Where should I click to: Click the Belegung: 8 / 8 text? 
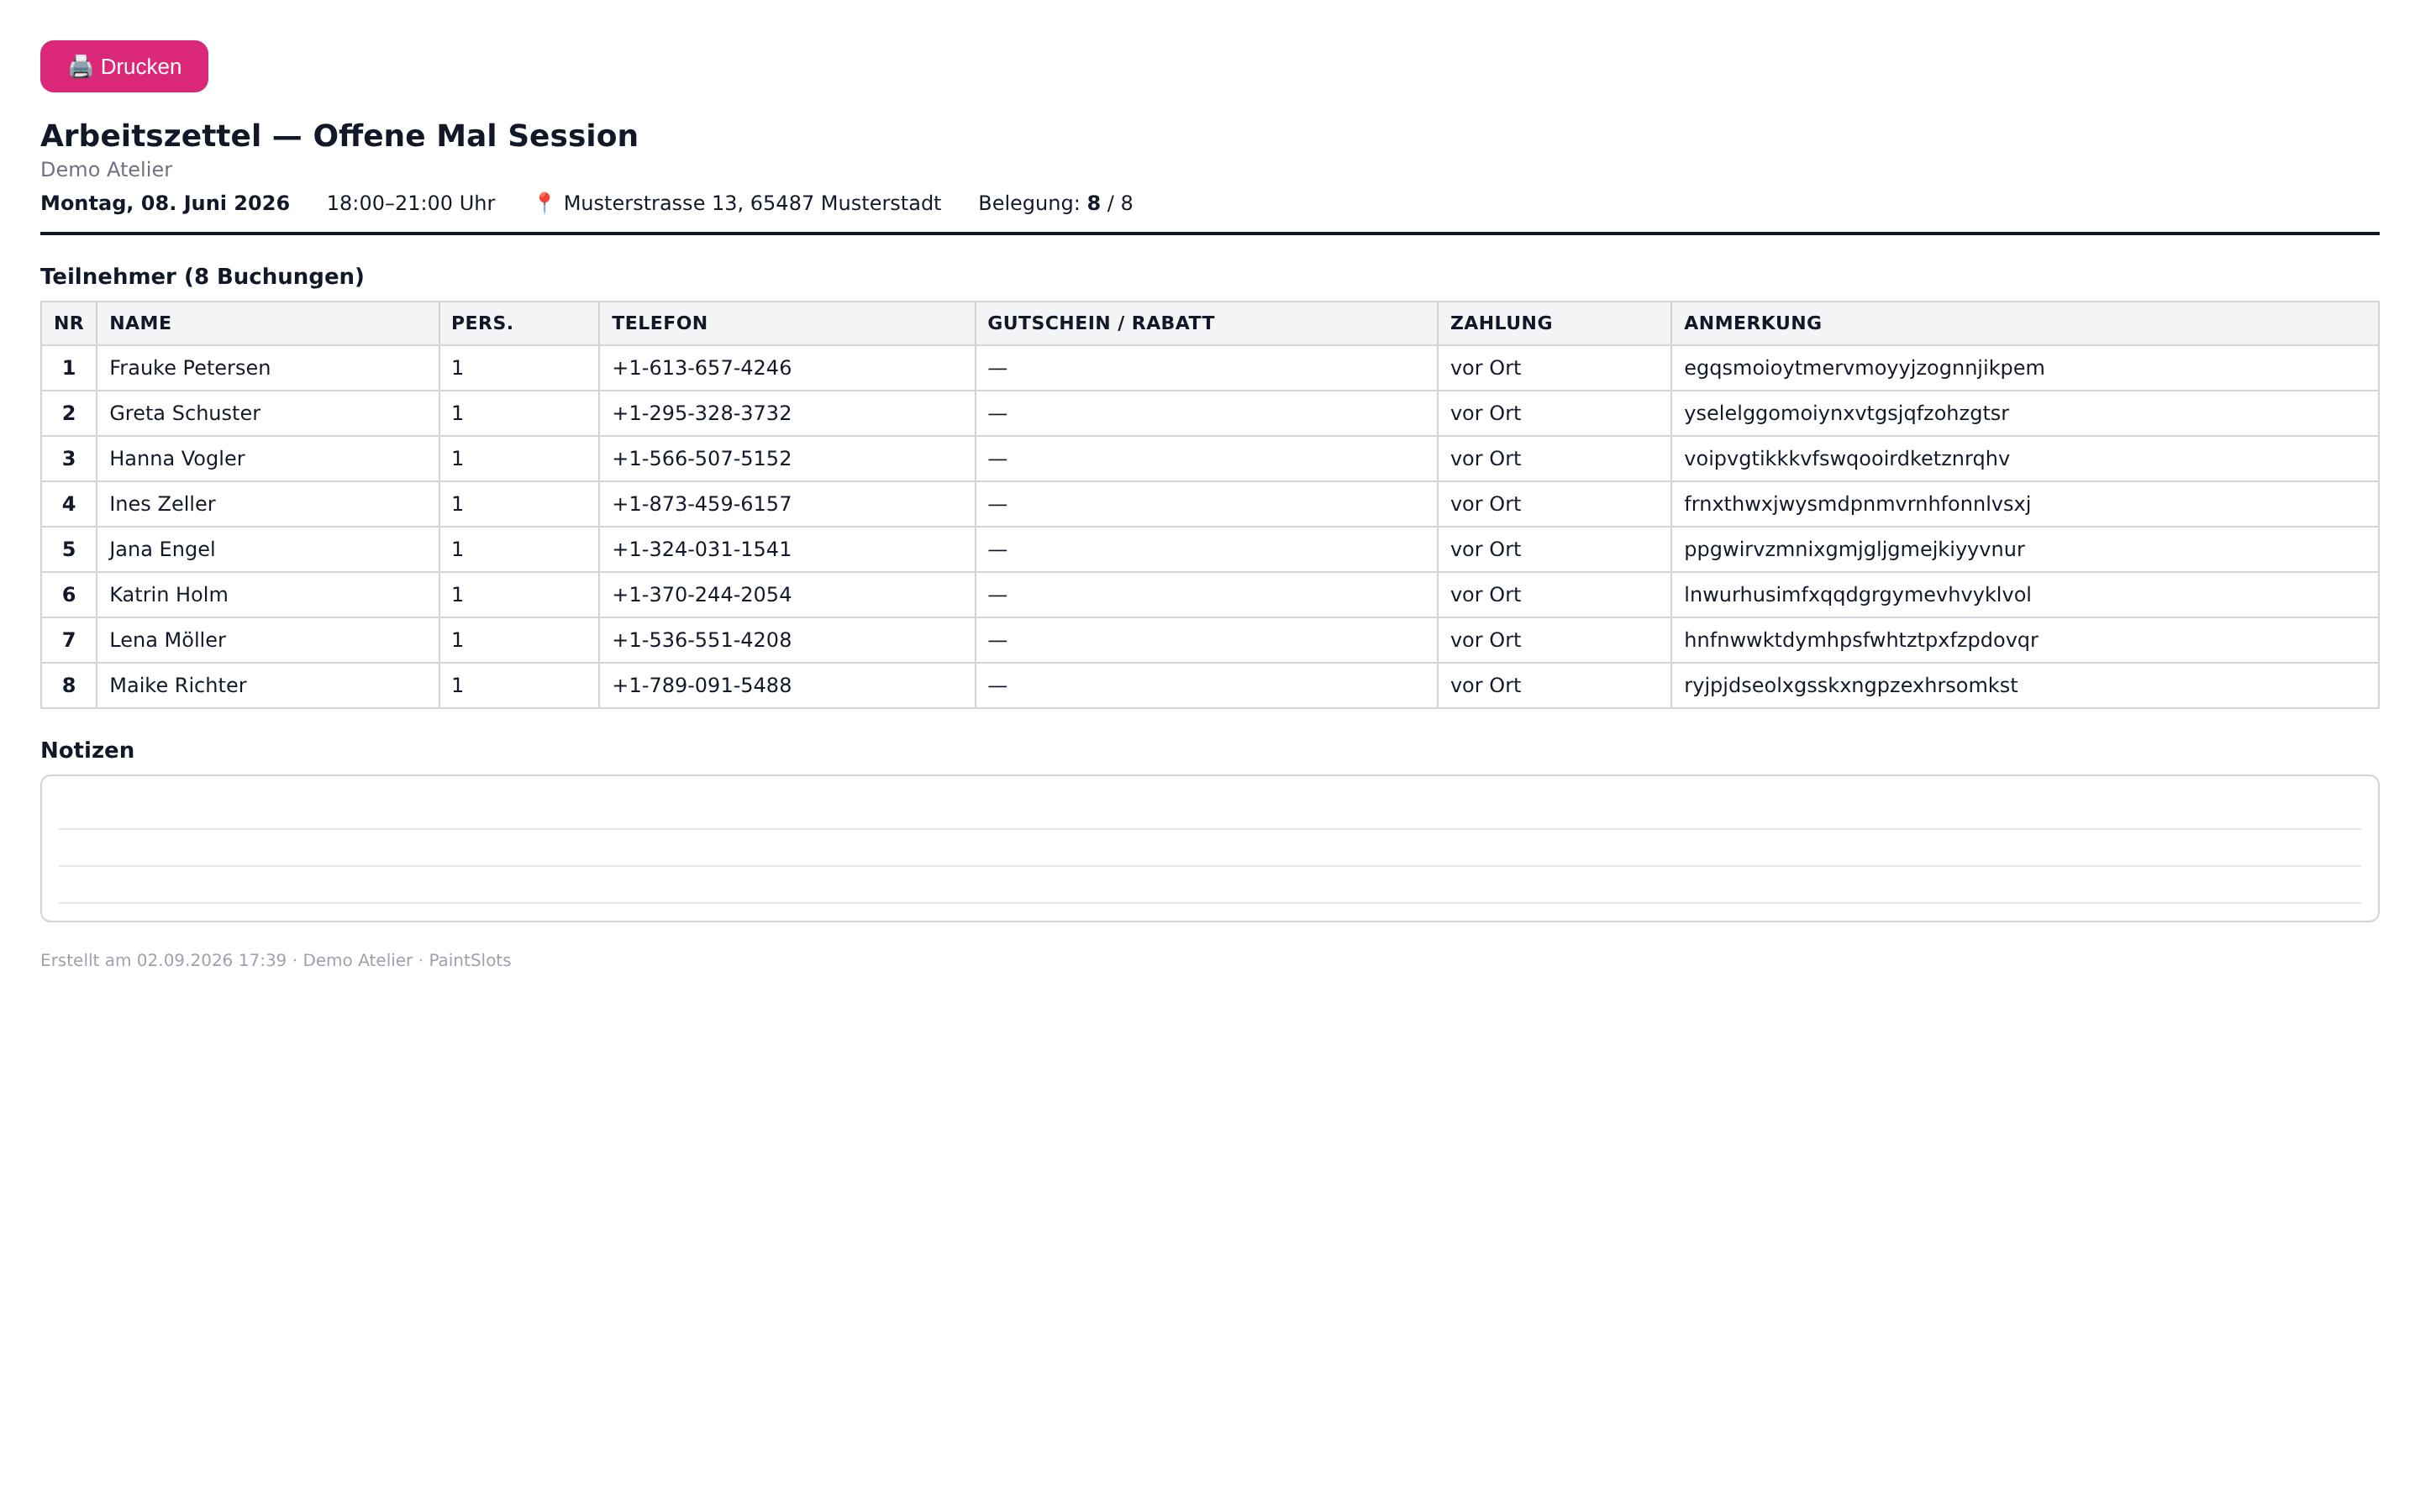point(1055,203)
